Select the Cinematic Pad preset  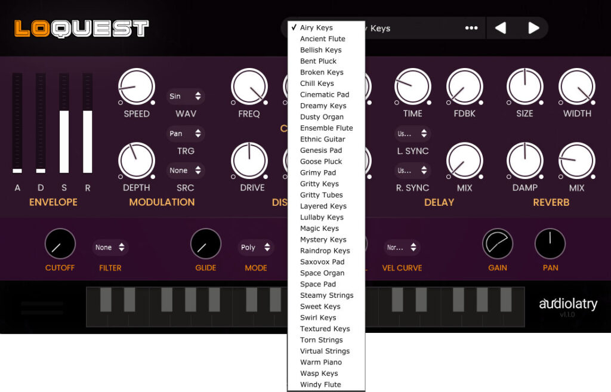pyautogui.click(x=326, y=94)
